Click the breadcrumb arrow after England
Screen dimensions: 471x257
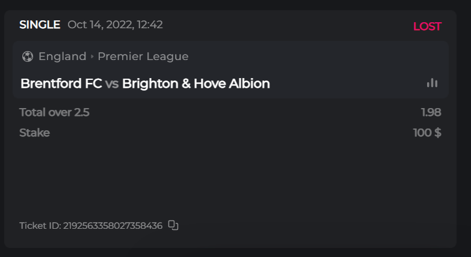[92, 56]
